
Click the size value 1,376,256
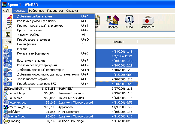48,89
